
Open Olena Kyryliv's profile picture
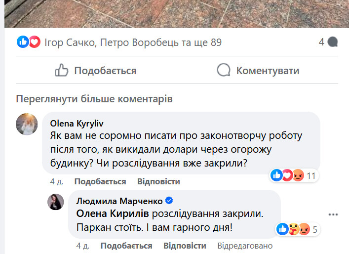click(27, 124)
